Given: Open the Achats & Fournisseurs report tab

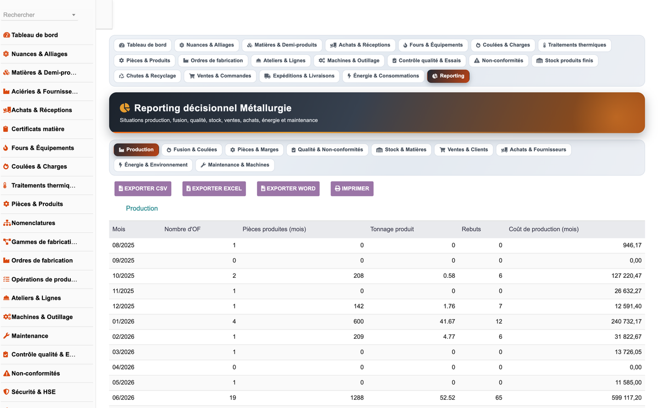Looking at the screenshot, I should [x=534, y=149].
